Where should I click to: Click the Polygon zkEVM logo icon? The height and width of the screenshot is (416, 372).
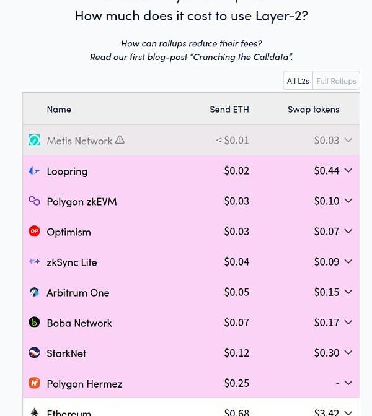click(34, 201)
